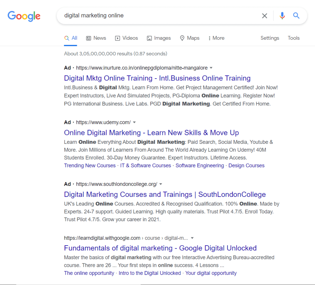The image size is (315, 285).
Task: Open the 'IT & Software Courses' sitelink
Action: [x=146, y=165]
